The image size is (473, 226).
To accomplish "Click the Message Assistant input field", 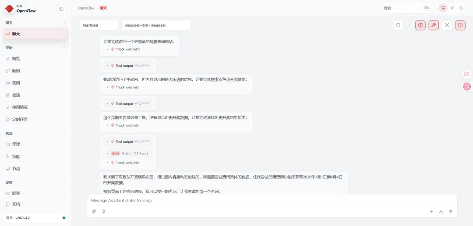I will click(x=272, y=200).
